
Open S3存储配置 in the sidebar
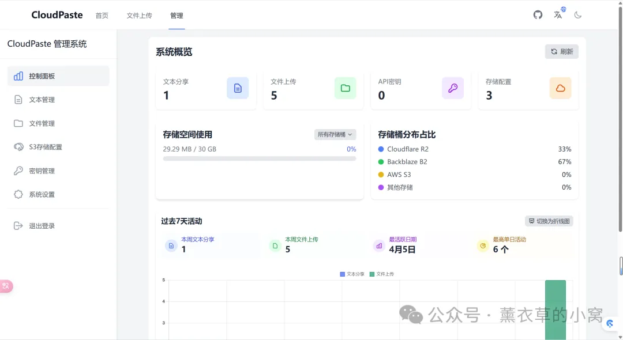46,147
